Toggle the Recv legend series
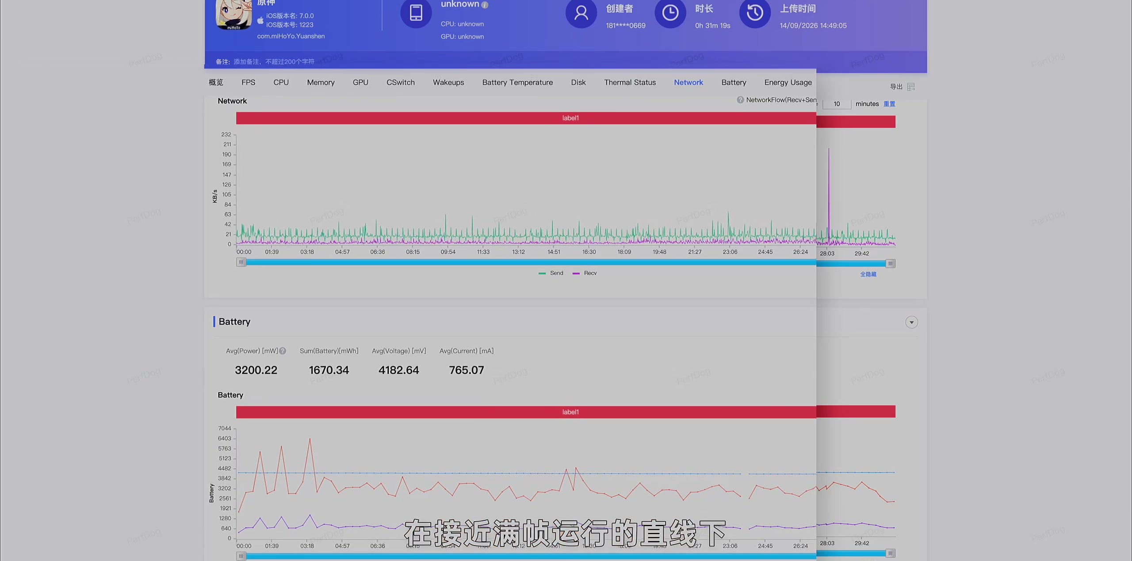 585,273
